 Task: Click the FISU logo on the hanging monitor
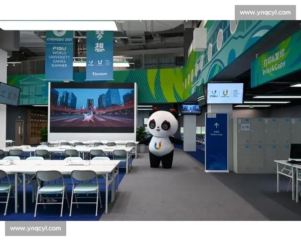coord(214,93)
